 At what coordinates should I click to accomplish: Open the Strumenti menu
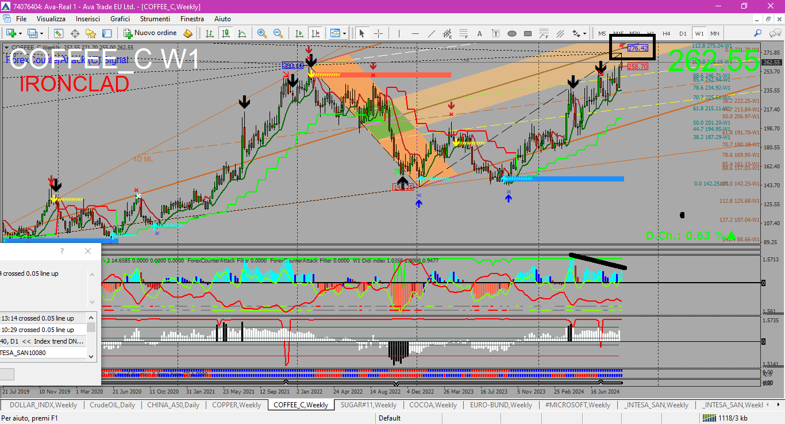pos(155,19)
